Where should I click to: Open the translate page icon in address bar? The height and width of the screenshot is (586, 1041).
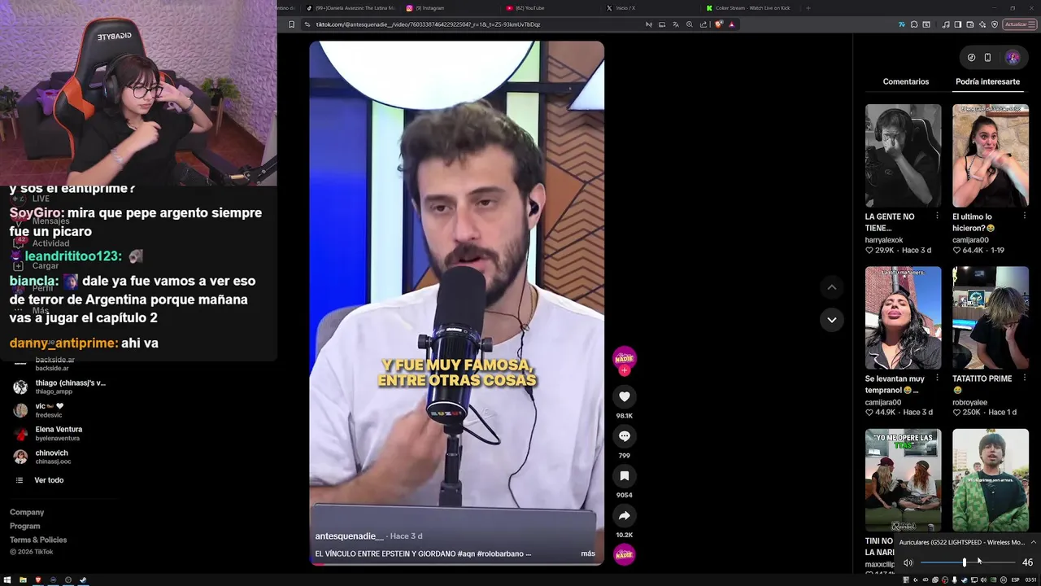[x=676, y=24]
